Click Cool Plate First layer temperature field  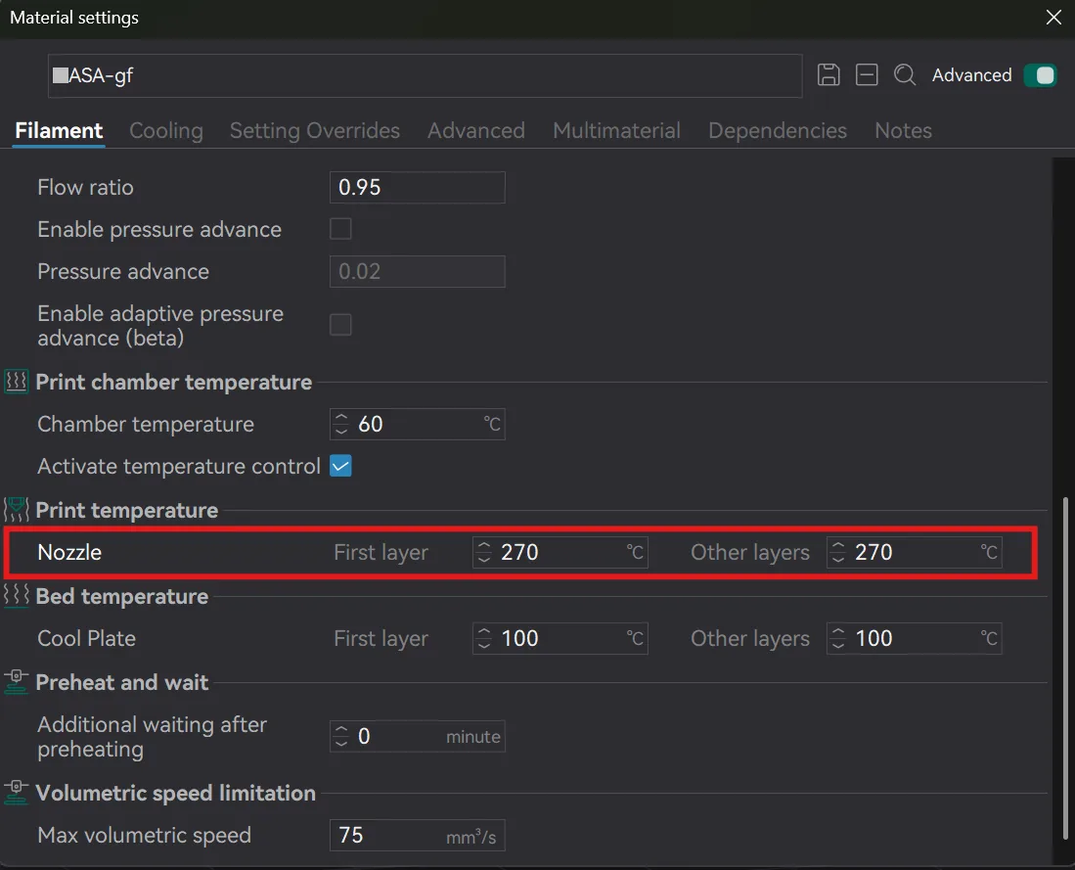point(560,639)
